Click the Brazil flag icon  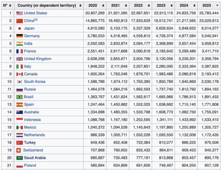(x=19, y=97)
